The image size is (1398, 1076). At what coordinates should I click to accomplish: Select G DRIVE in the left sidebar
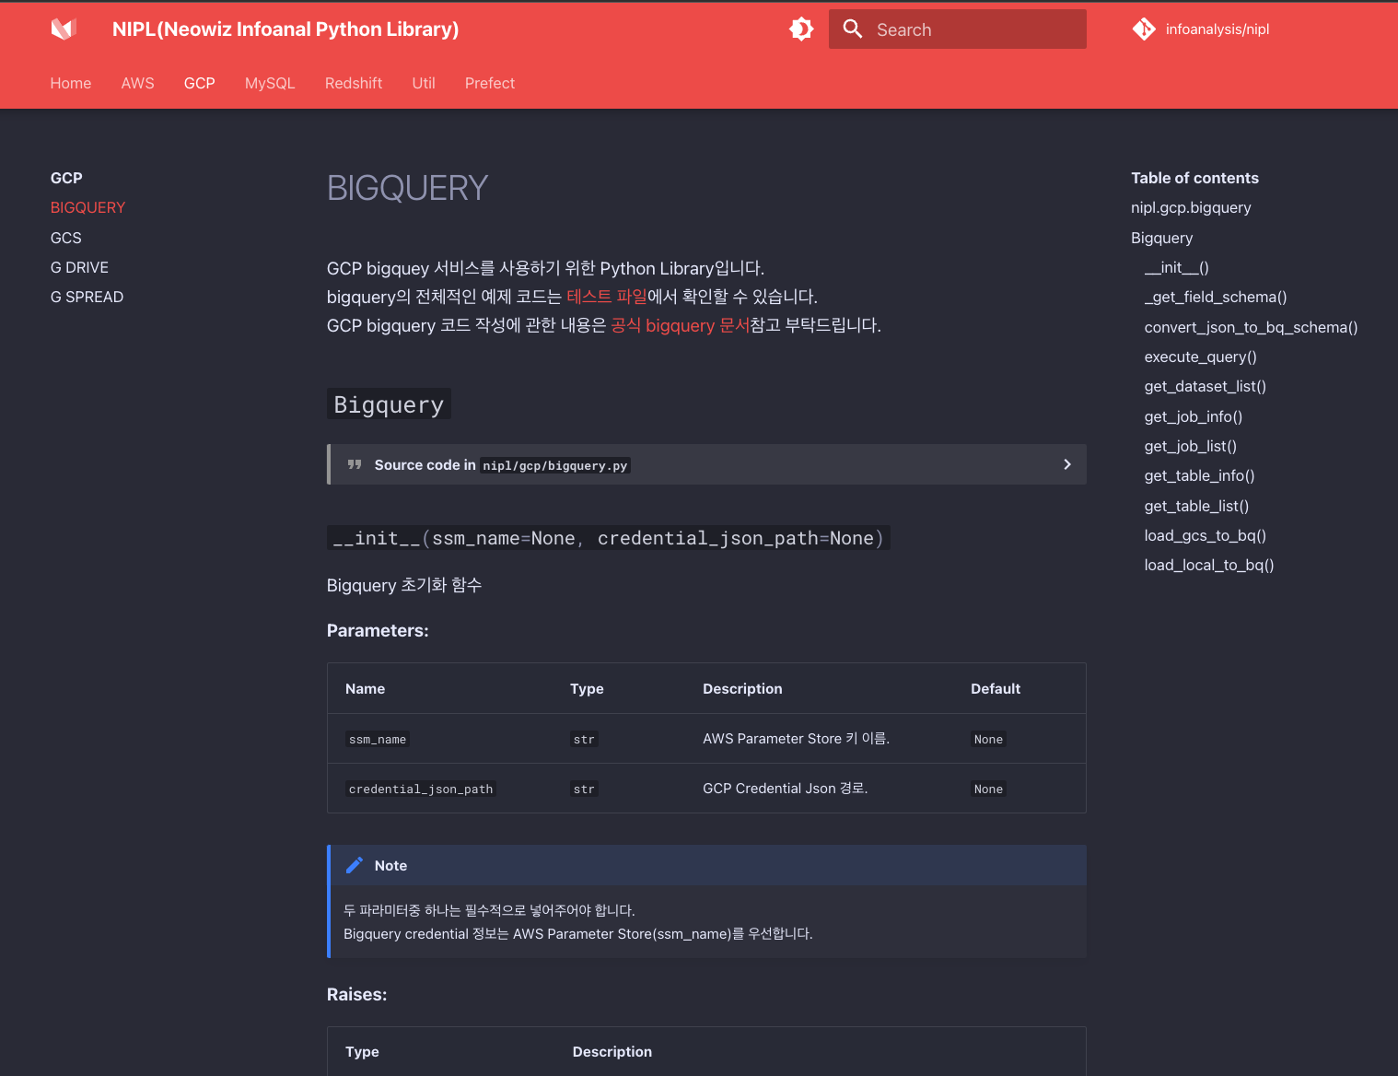[80, 267]
